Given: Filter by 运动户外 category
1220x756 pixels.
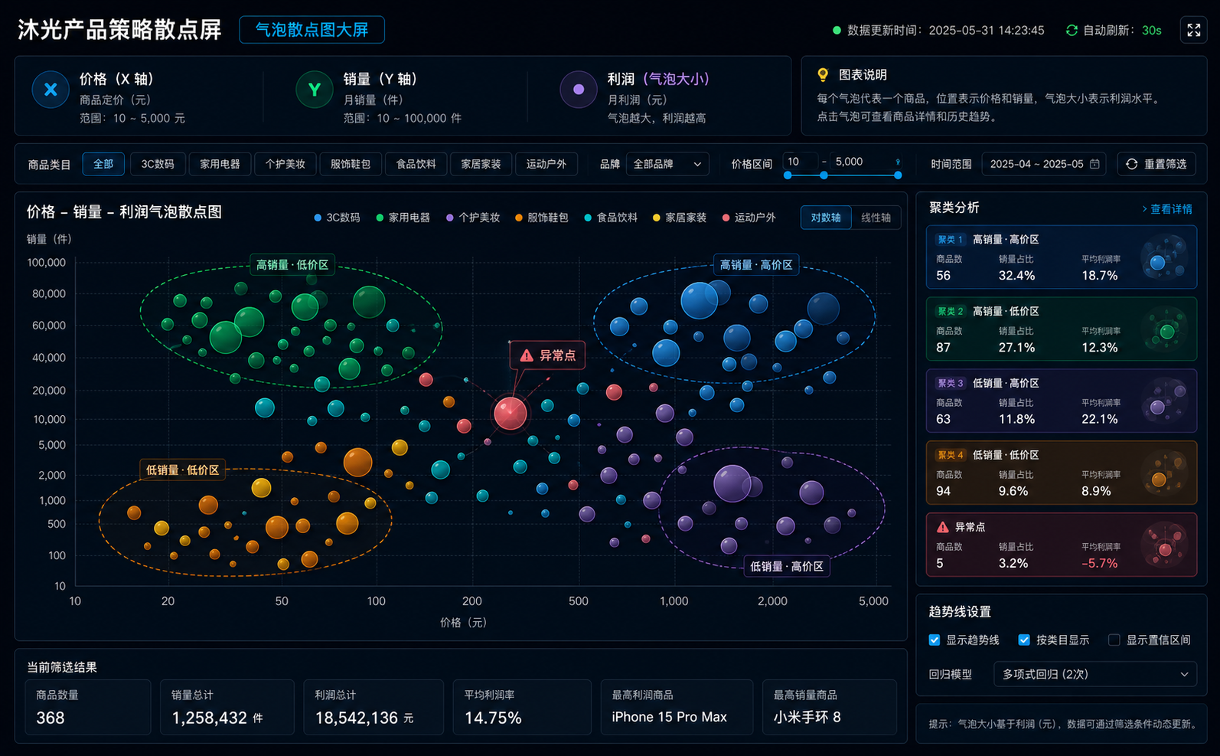Looking at the screenshot, I should (546, 164).
